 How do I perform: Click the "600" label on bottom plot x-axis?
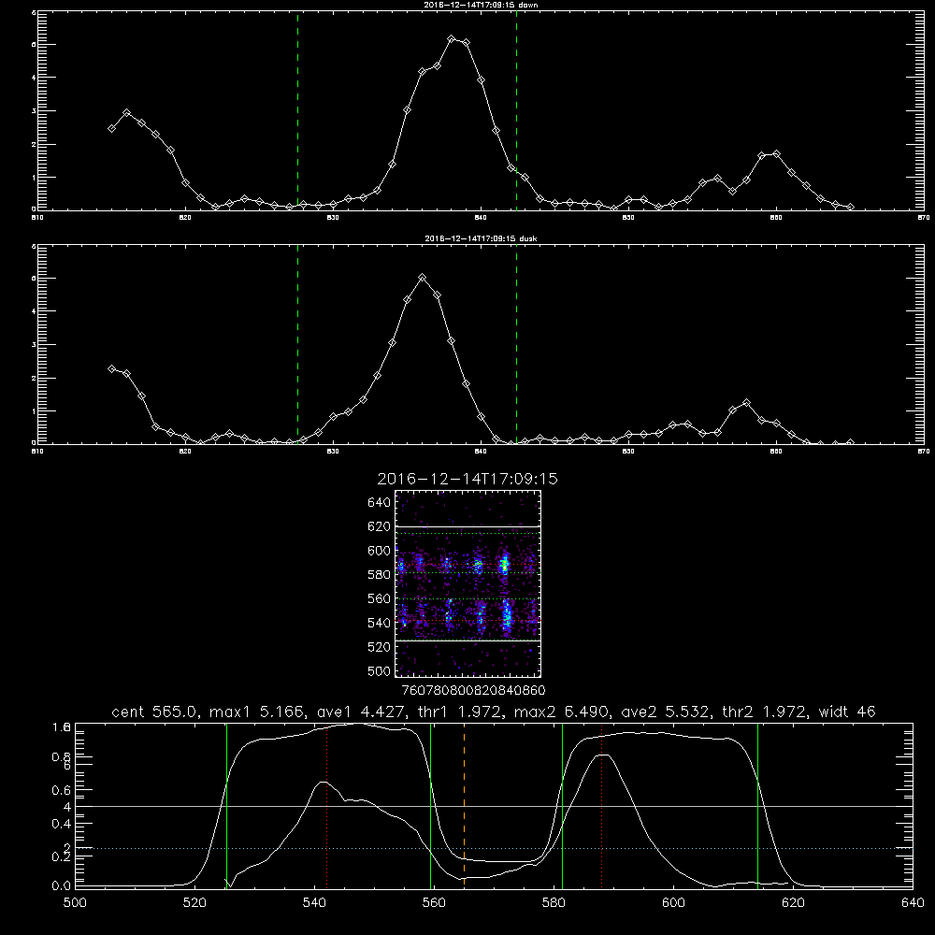[674, 903]
